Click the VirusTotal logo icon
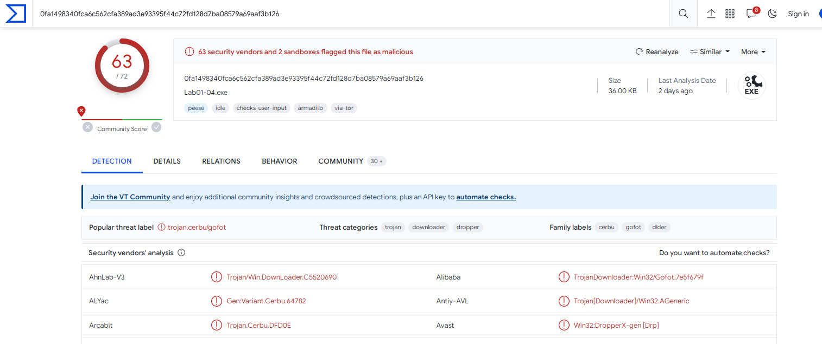Image resolution: width=822 pixels, height=344 pixels. 16,14
